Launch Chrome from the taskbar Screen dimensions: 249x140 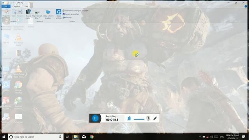coord(92,136)
